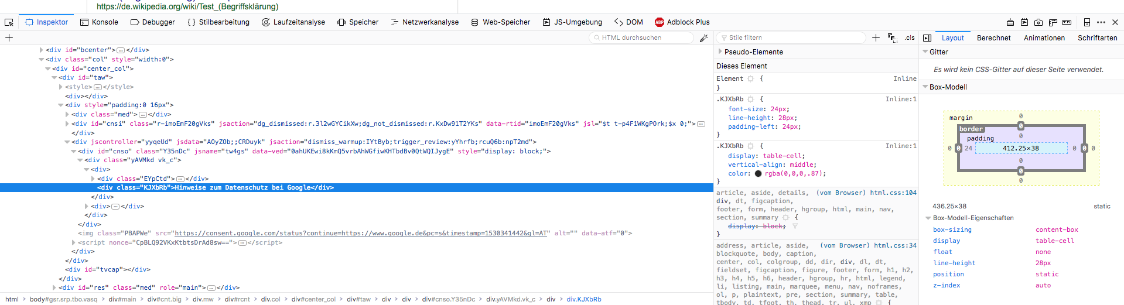
Task: Take a screenshot with camera icon
Action: coord(1038,22)
